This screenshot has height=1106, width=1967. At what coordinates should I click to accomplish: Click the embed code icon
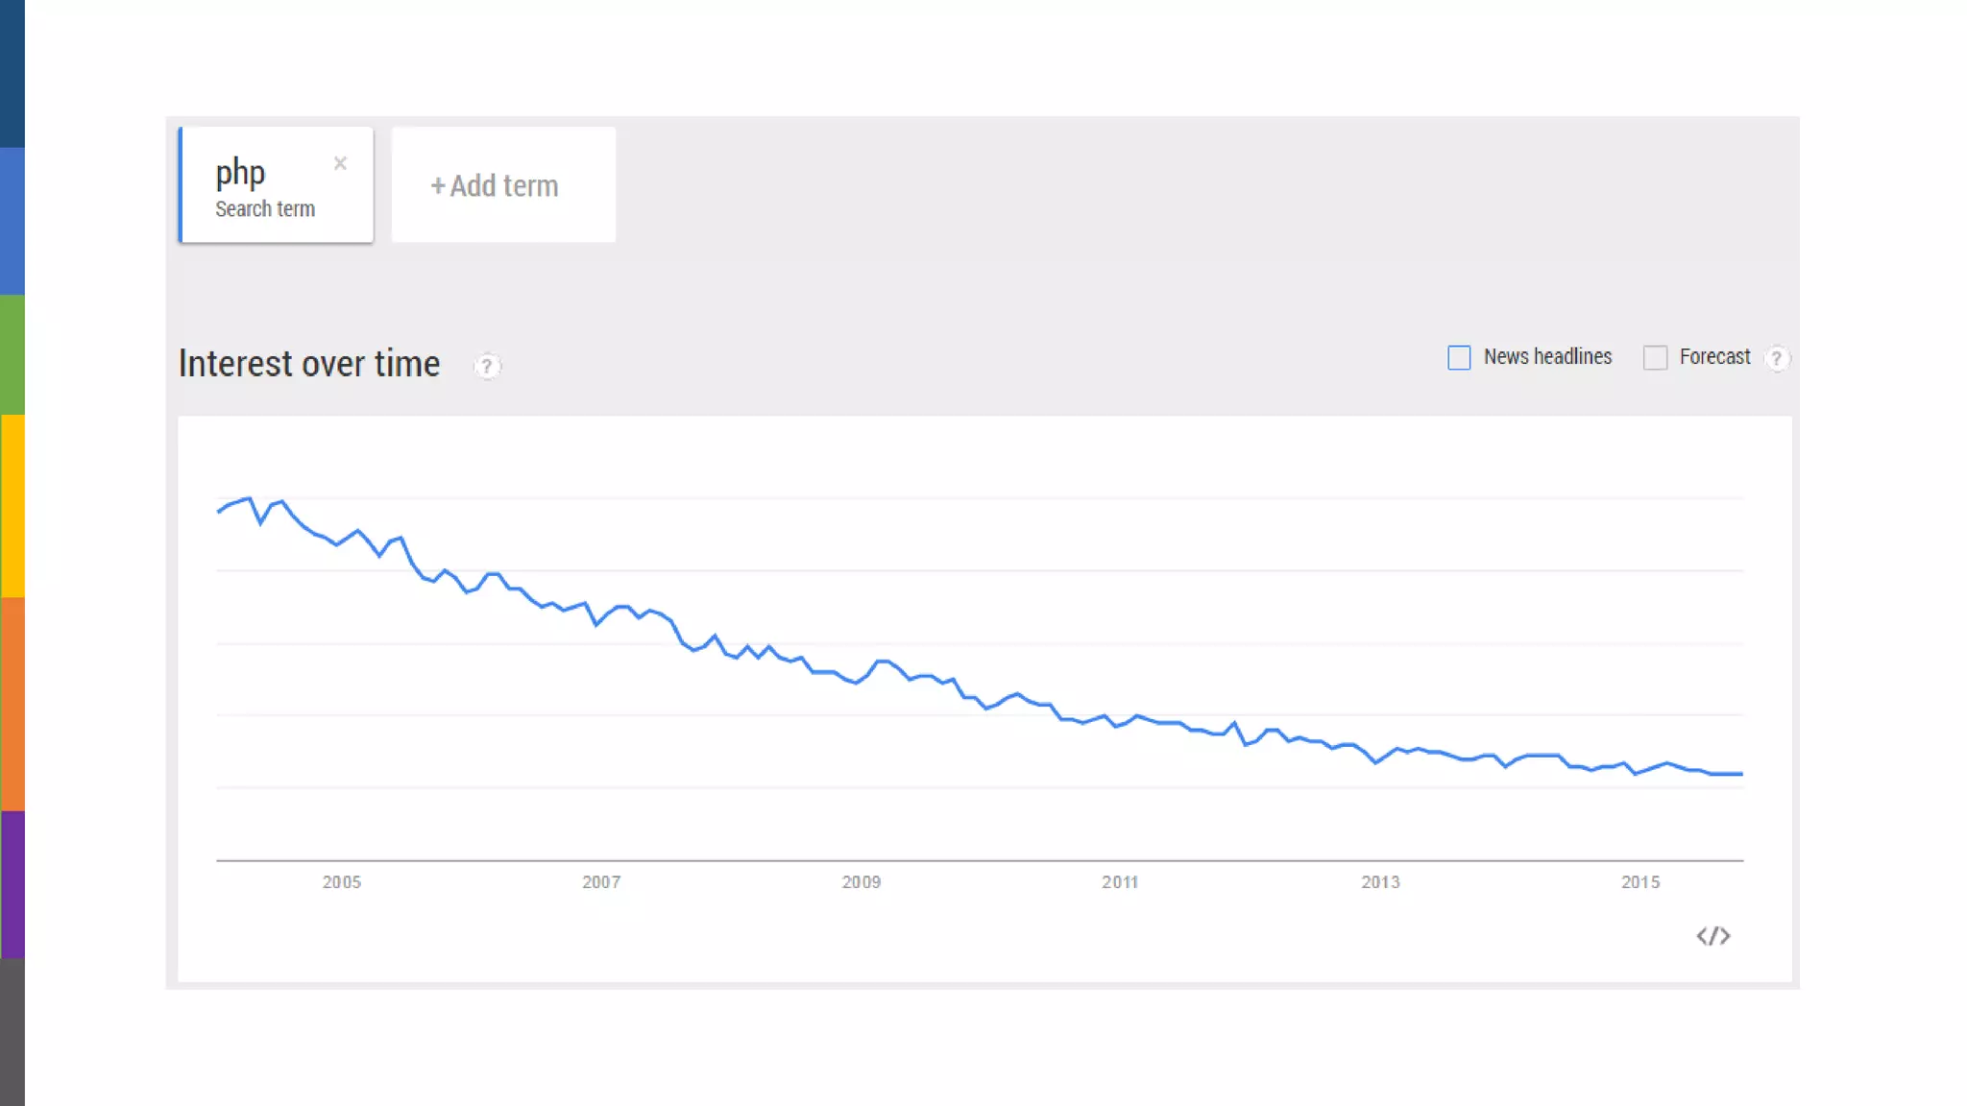coord(1712,936)
